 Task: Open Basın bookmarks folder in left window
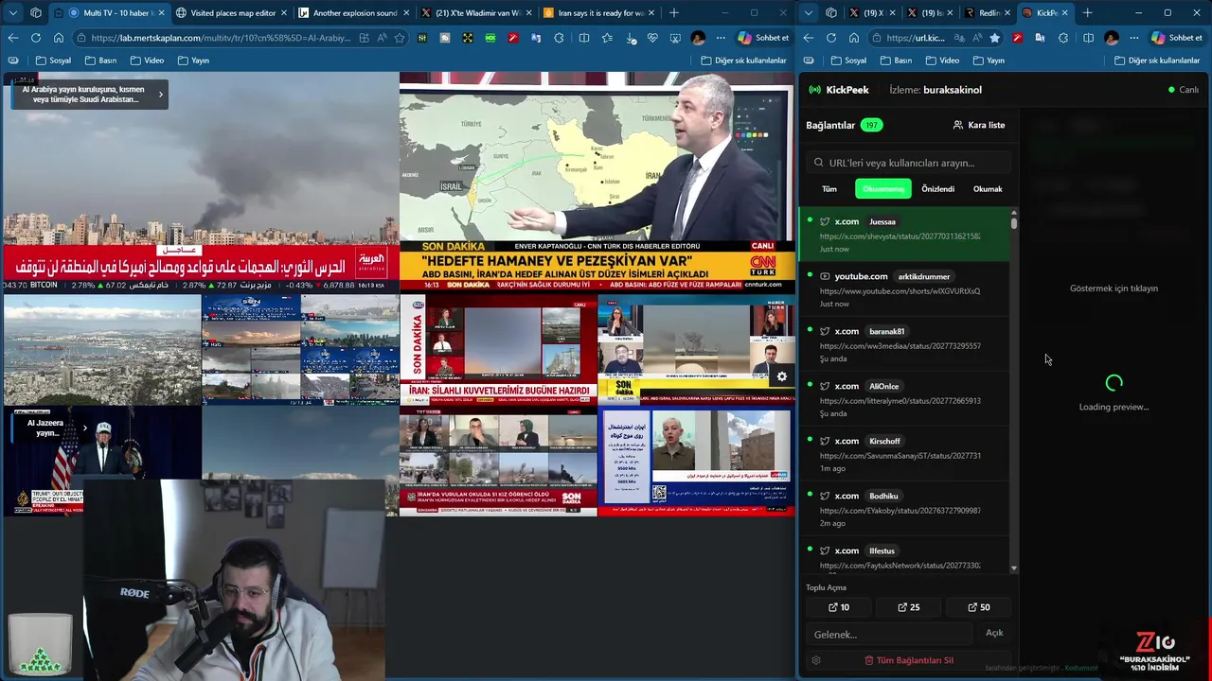click(x=100, y=61)
